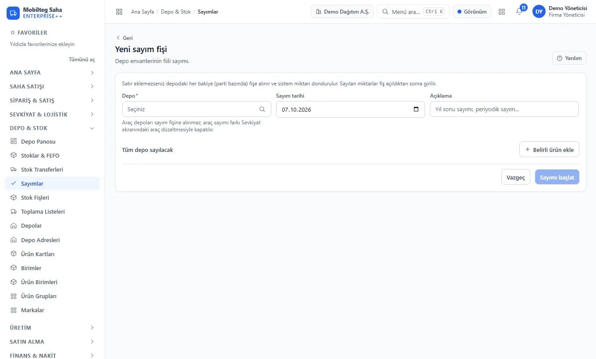
Task: Click the search magnifier in Depo field
Action: [262, 109]
